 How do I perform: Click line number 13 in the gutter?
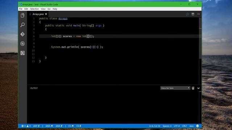[x=33, y=61]
